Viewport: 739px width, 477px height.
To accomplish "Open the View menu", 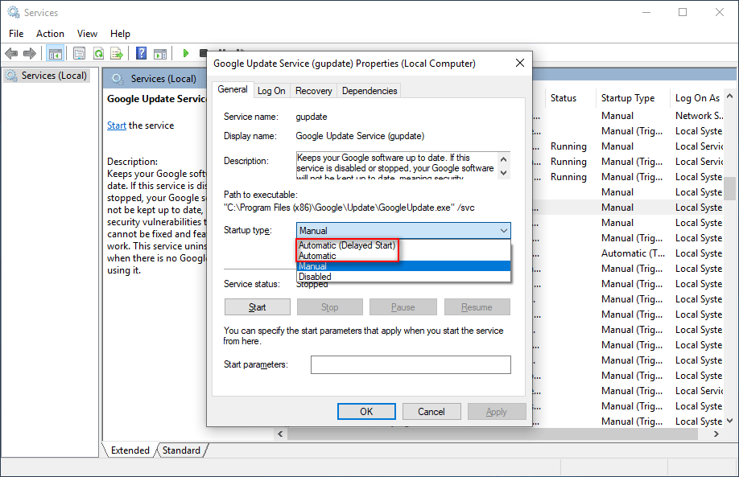I will coord(87,34).
